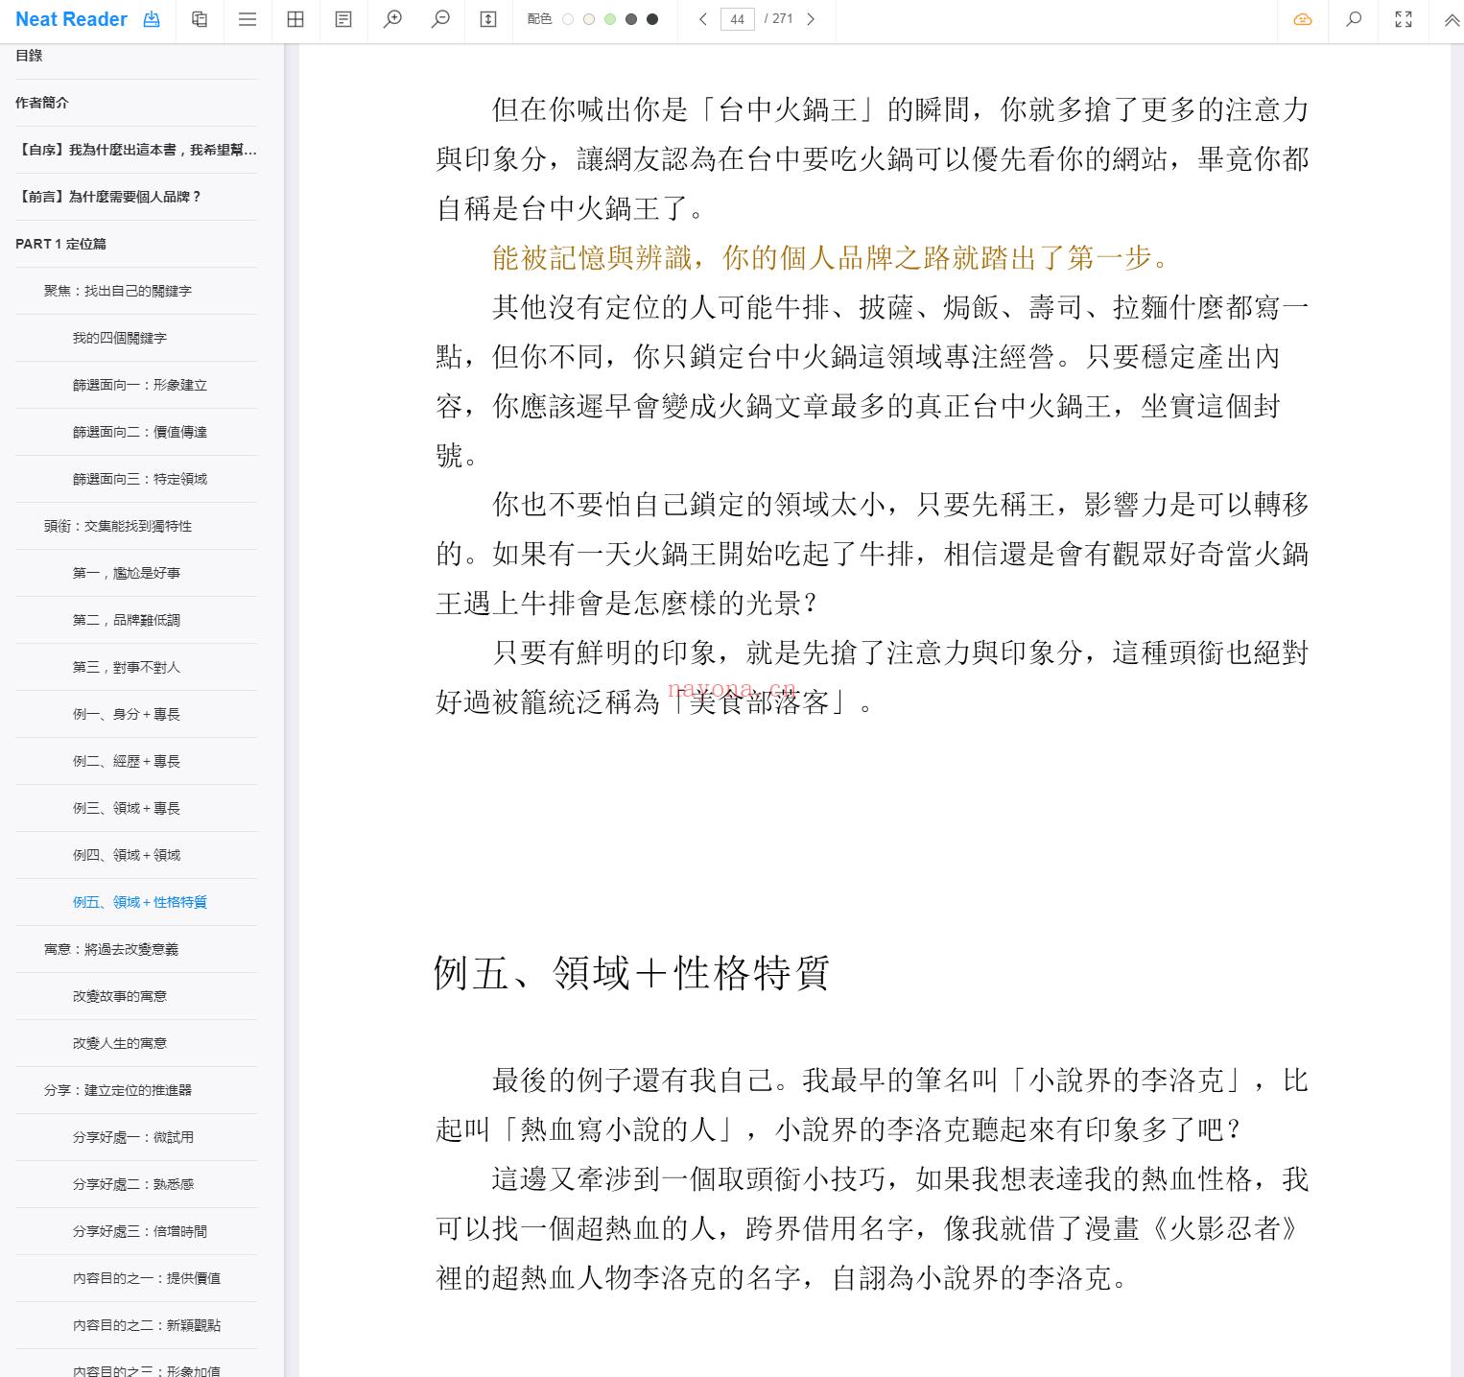Go to next page arrow
Screen dimensions: 1464x1377
click(x=812, y=19)
